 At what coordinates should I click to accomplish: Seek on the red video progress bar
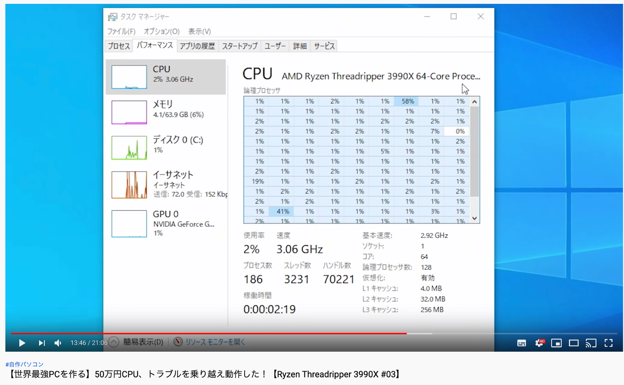209,334
